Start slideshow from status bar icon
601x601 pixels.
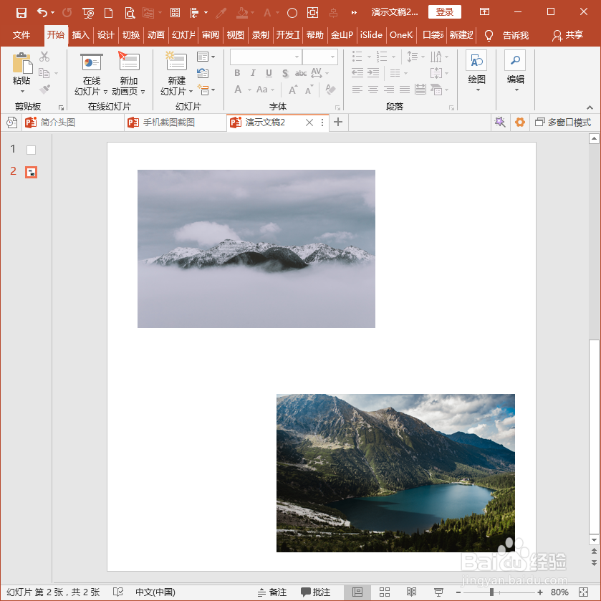tap(438, 592)
